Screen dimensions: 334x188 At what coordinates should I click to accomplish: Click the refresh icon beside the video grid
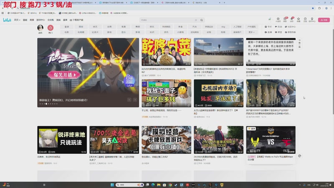[x=299, y=156]
